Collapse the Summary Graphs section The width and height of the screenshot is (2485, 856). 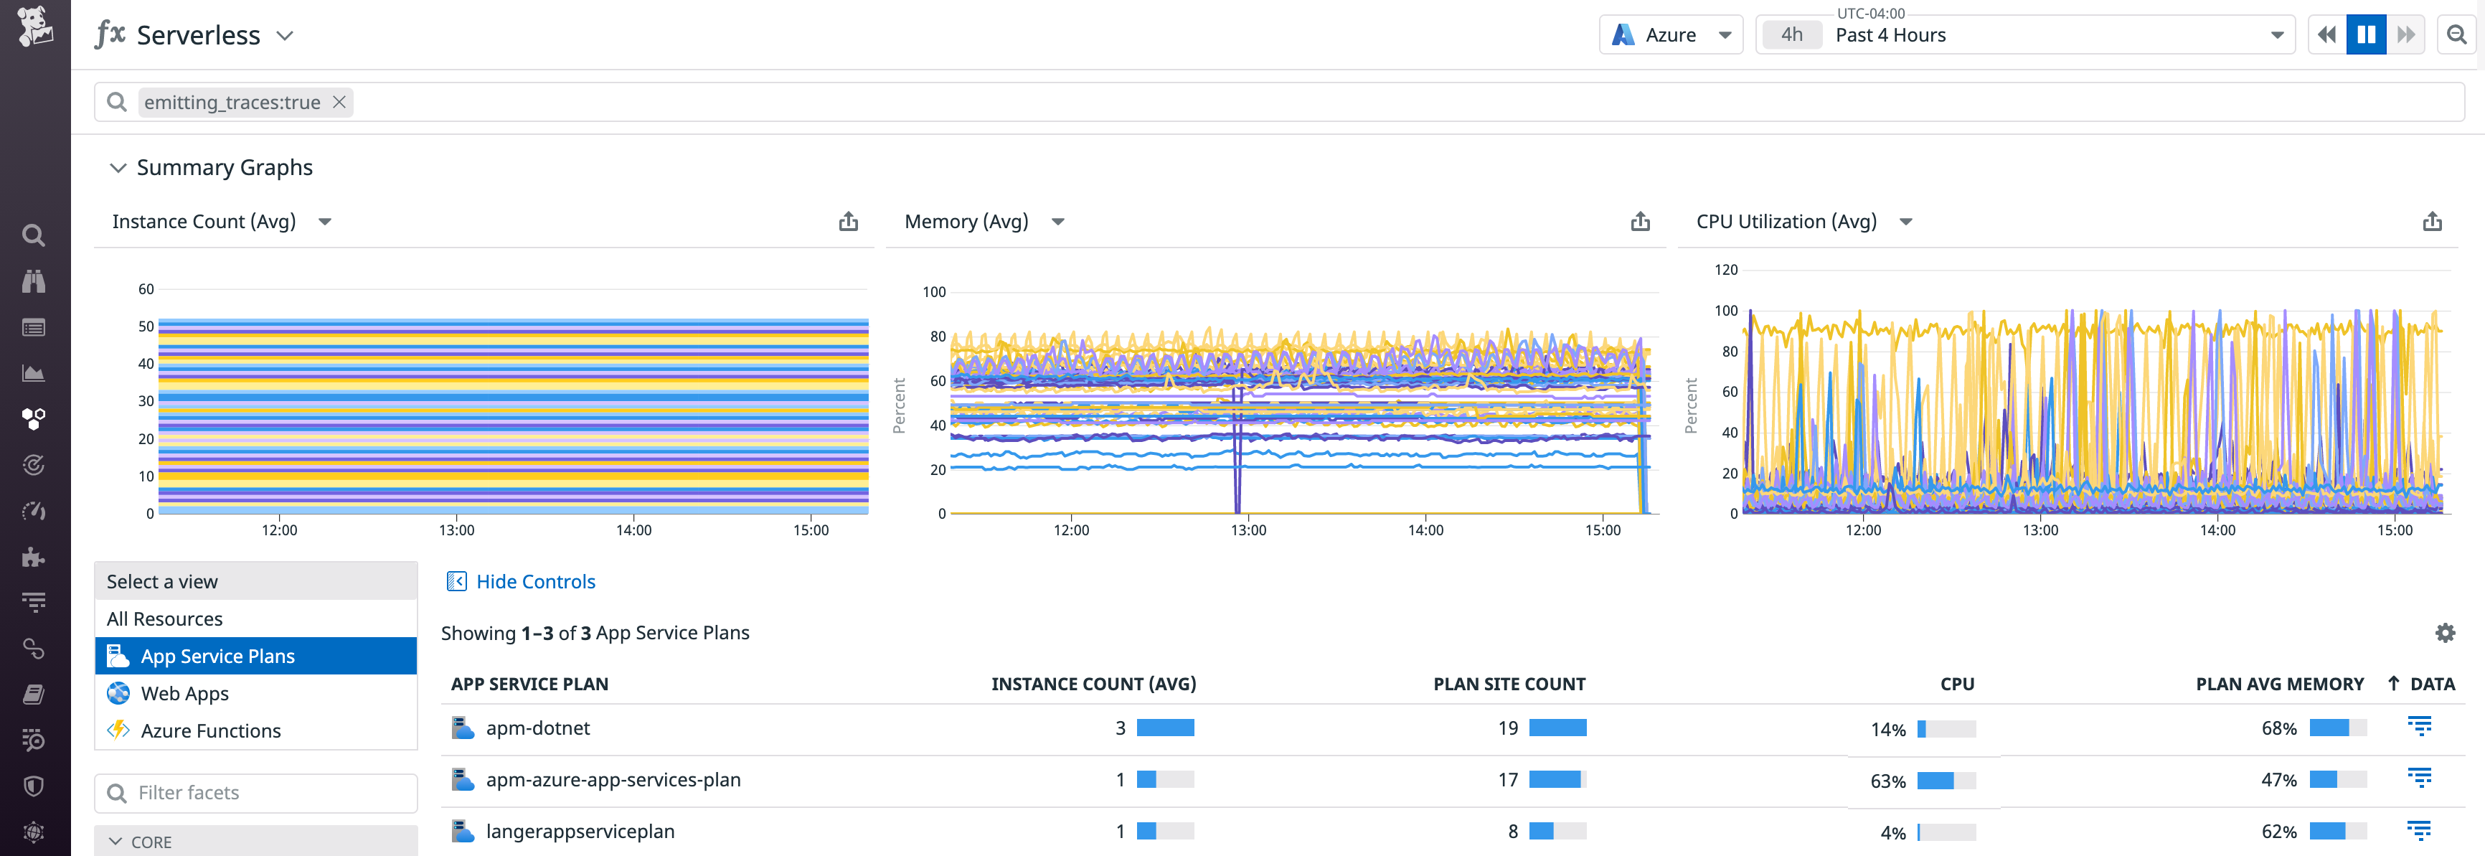coord(118,167)
